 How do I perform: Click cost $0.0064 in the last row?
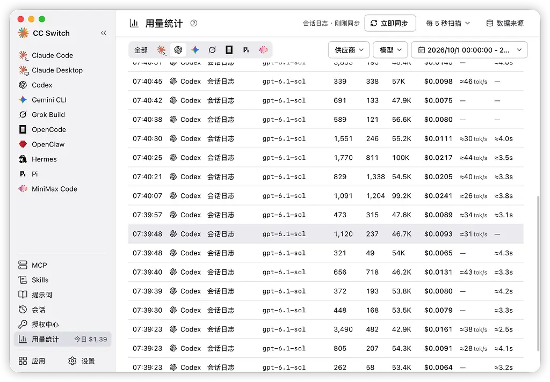tap(438, 368)
